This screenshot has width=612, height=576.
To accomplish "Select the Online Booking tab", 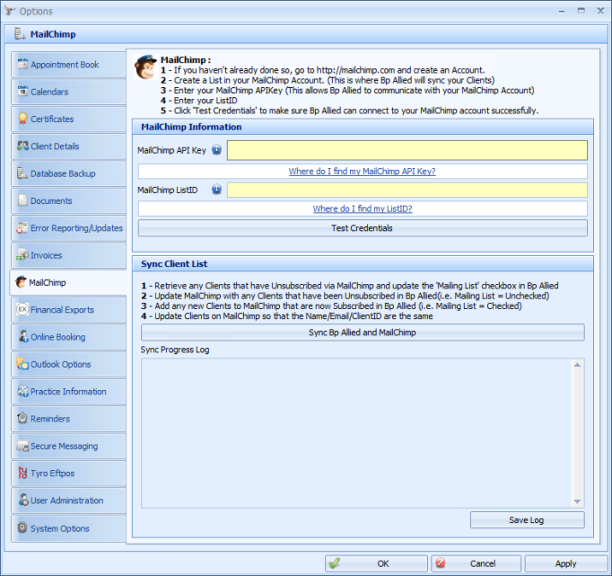I will 68,337.
